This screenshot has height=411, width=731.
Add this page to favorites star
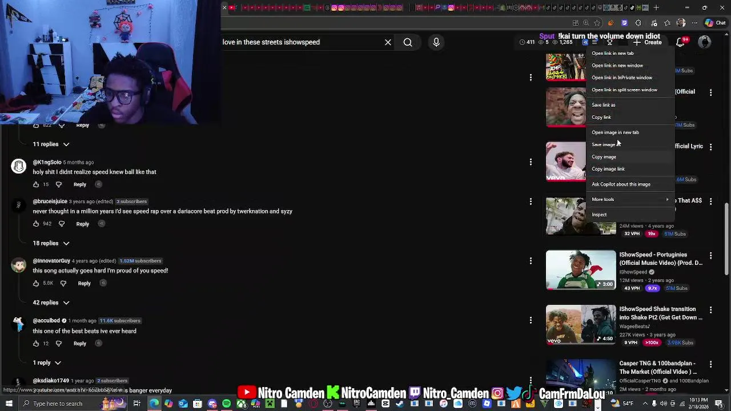(x=597, y=23)
